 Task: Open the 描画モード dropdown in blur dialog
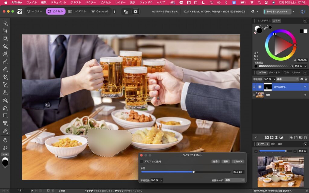(234, 180)
